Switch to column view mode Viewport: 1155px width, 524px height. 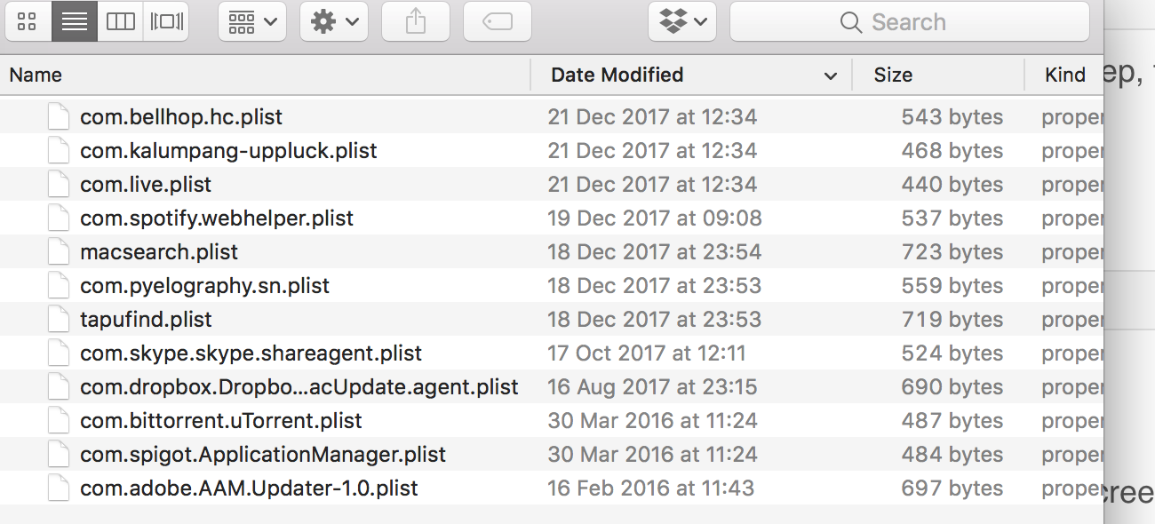(121, 21)
